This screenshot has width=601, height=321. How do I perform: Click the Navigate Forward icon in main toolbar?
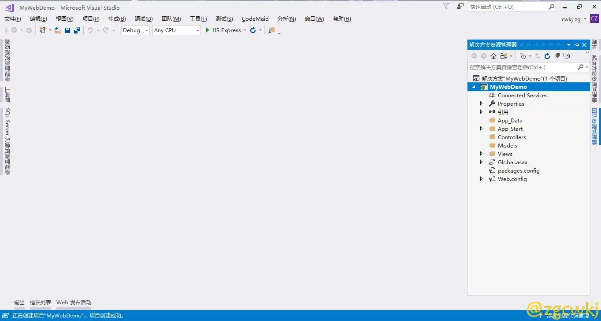point(29,30)
